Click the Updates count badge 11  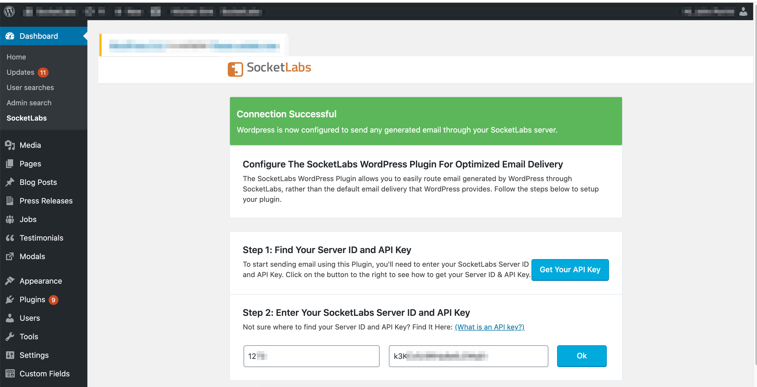(x=43, y=73)
